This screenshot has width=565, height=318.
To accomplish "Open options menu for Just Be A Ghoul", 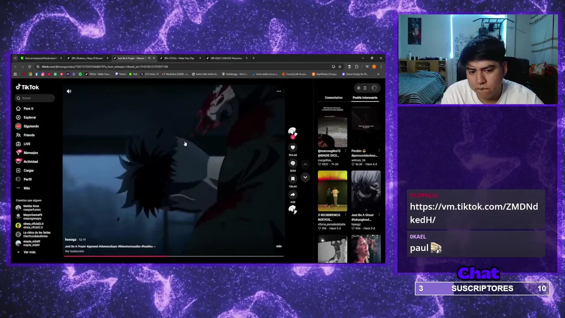I will coord(379,216).
